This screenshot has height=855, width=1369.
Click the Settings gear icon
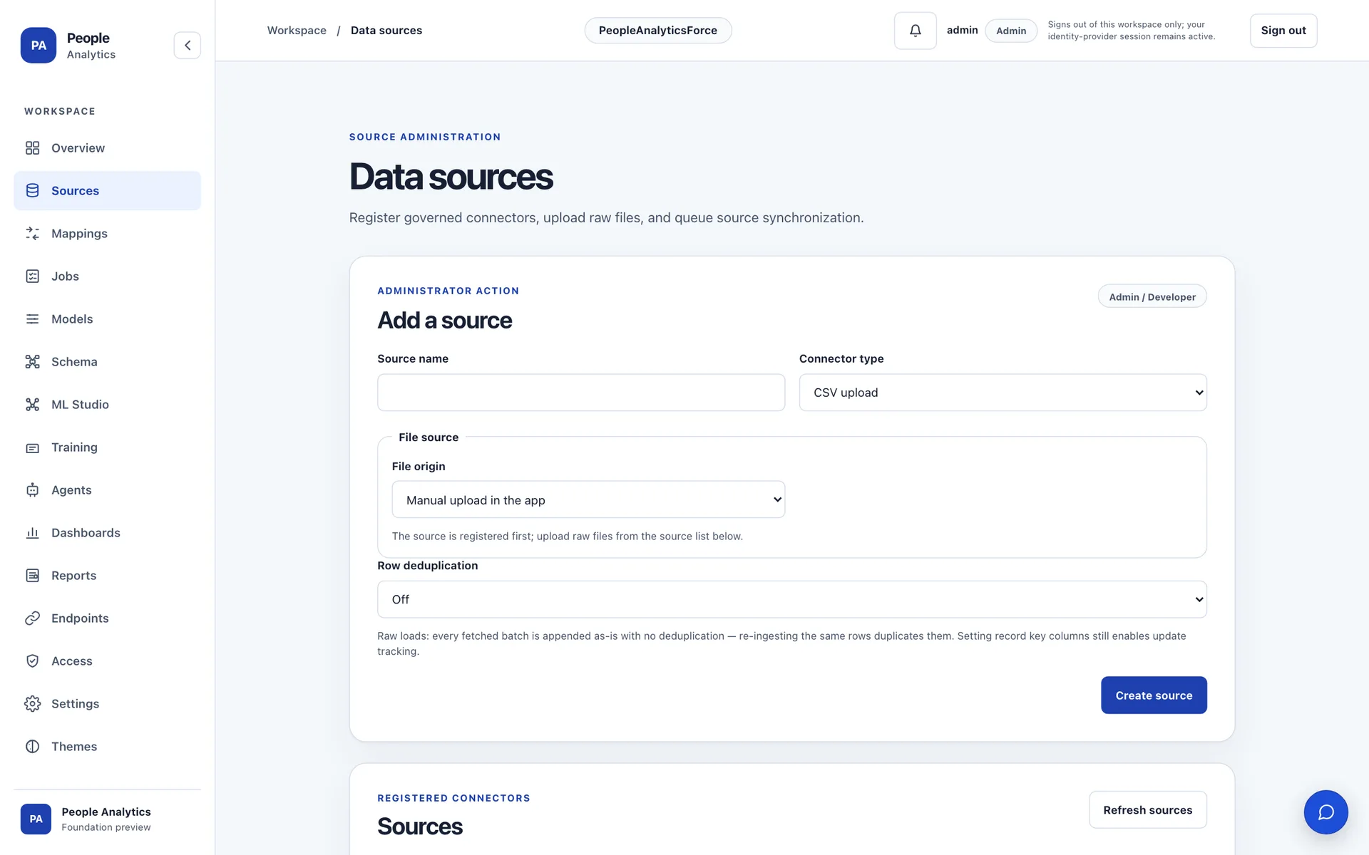click(32, 704)
